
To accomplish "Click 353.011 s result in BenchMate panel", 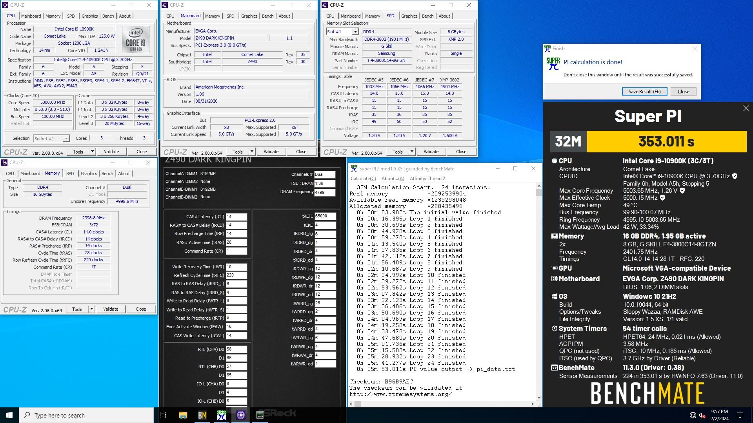I will point(666,141).
